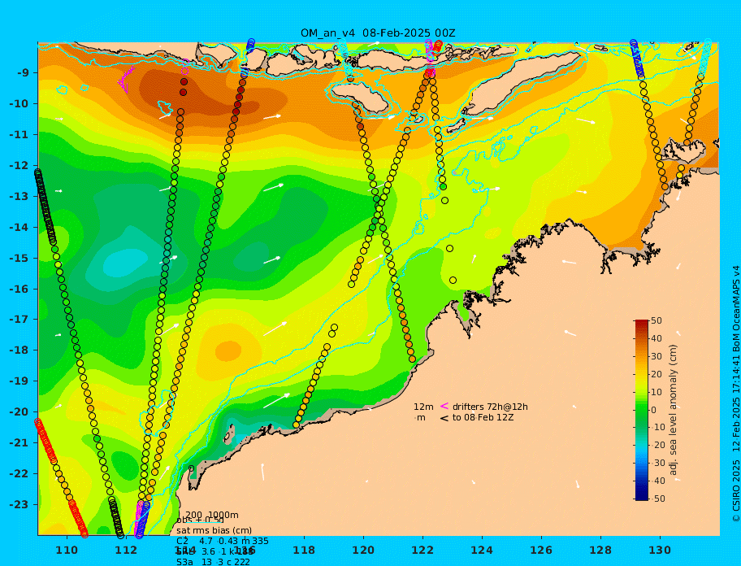Screen dimensions: 741x566
Task: Click the longitude axis label '128'
Action: [x=600, y=550]
